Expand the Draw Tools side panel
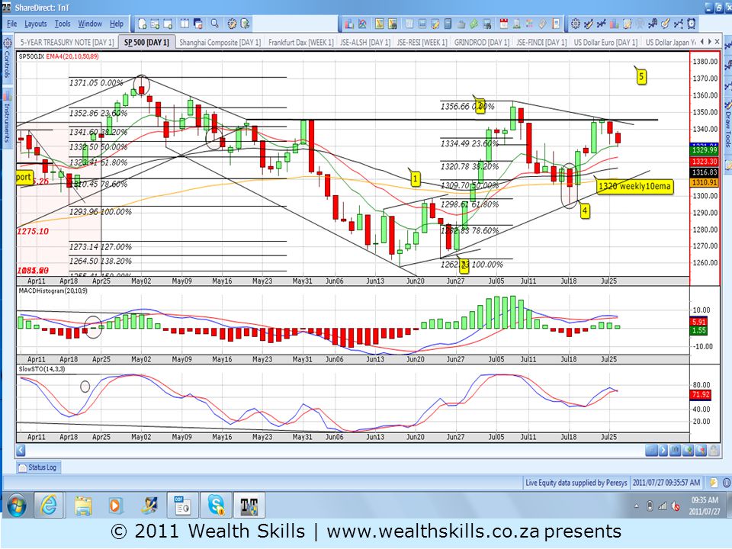 click(x=727, y=124)
